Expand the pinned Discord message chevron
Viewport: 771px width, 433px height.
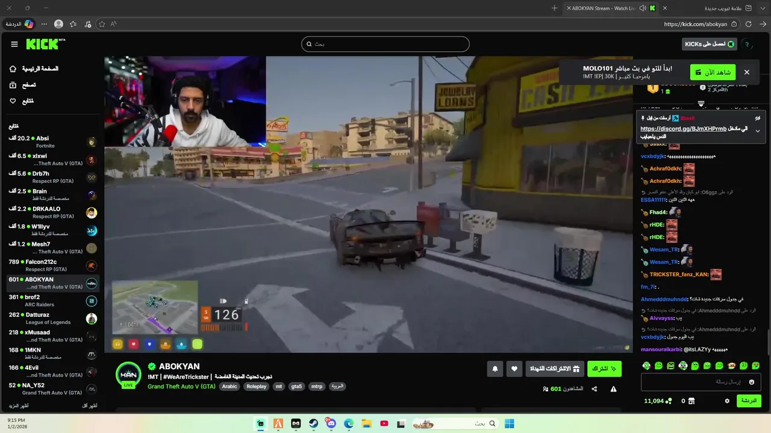pos(758,131)
